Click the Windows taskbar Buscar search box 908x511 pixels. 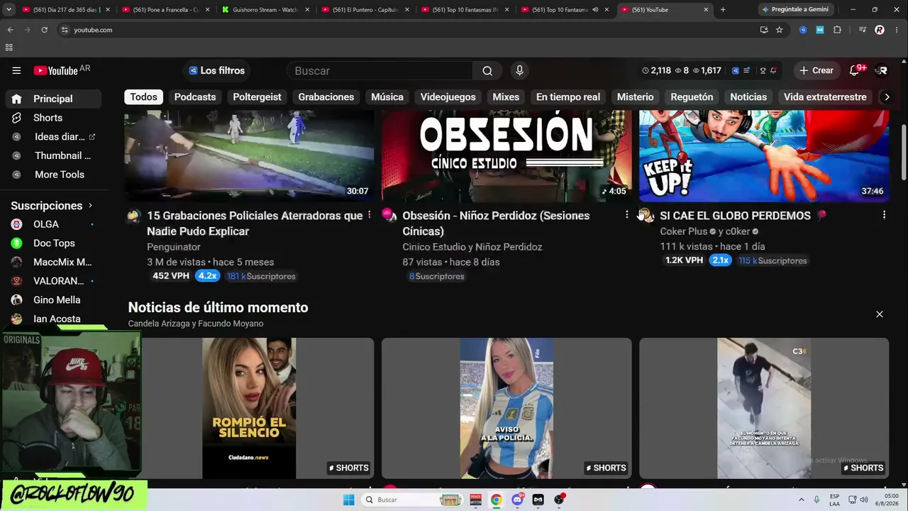413,500
